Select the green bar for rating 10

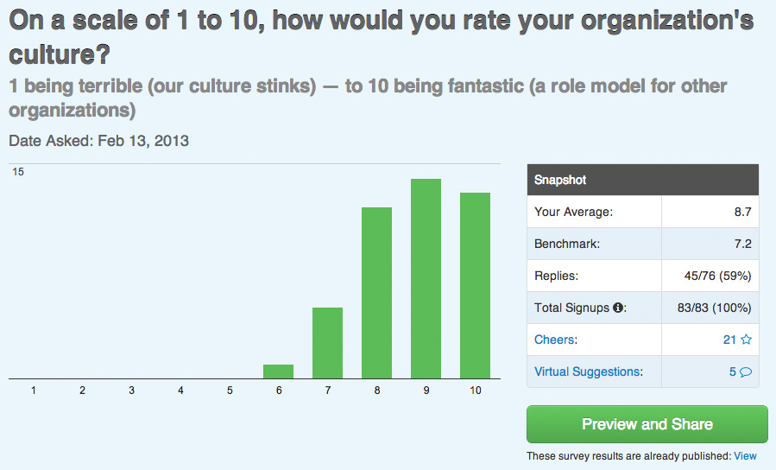(475, 285)
